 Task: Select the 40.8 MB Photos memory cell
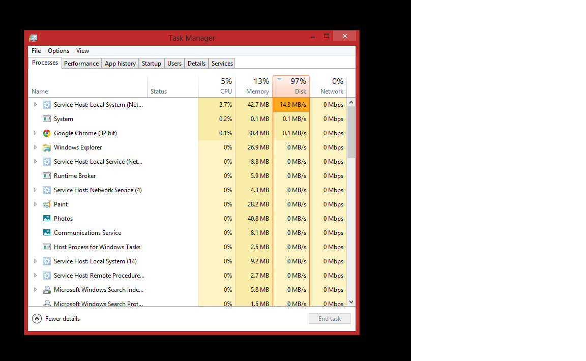pos(254,218)
